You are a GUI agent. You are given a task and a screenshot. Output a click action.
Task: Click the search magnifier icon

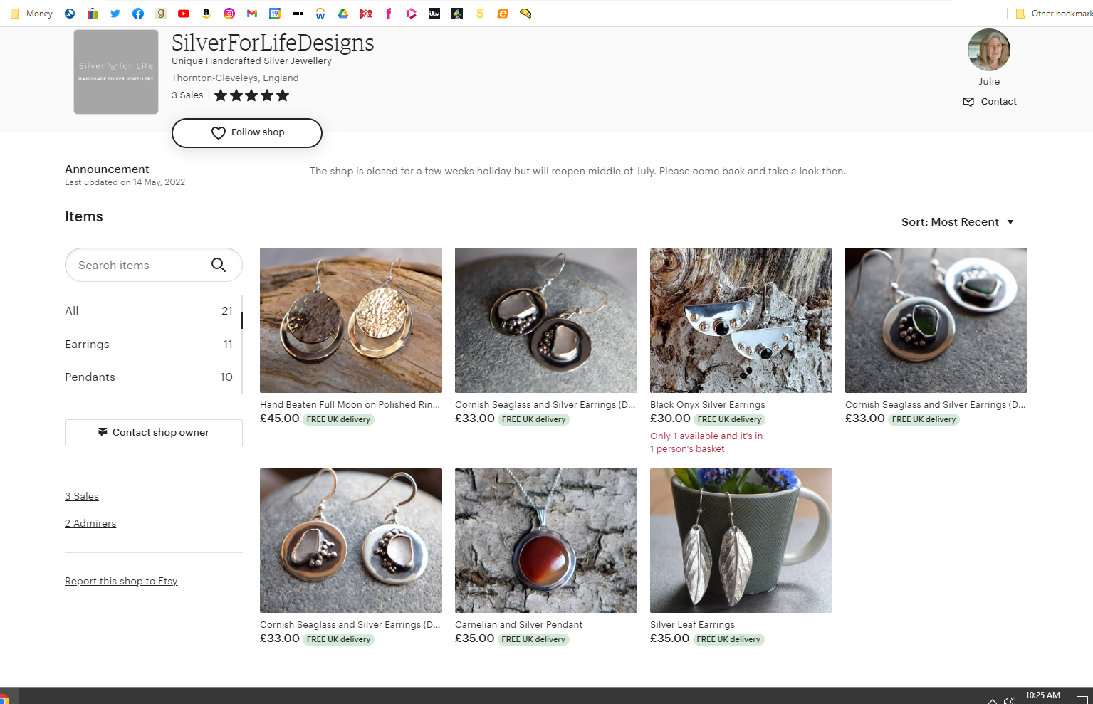[219, 265]
